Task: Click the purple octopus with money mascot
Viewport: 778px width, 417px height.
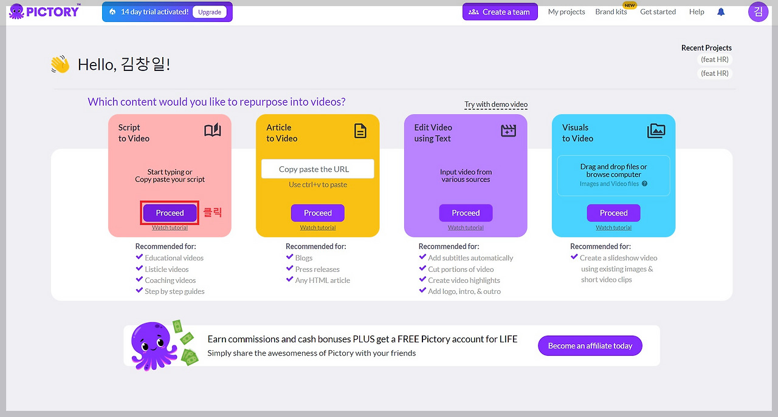Action: pyautogui.click(x=165, y=345)
